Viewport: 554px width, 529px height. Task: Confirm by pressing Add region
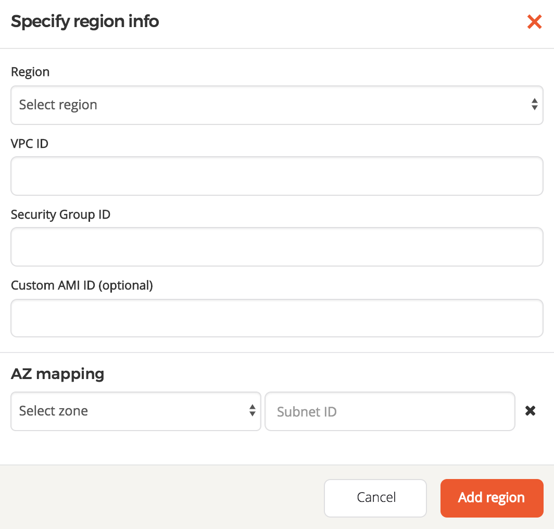point(492,498)
